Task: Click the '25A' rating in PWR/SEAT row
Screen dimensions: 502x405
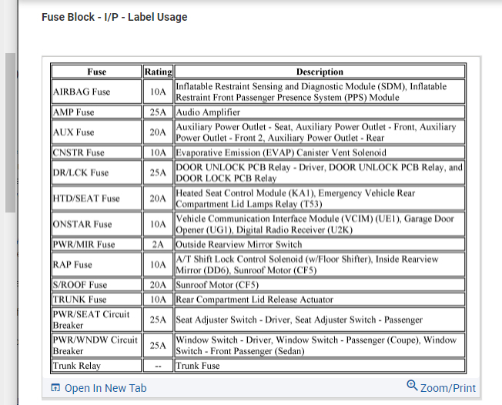Action: tap(158, 320)
